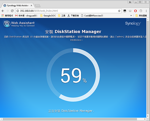Open the red Opera-style extension icon

(x=135, y=11)
